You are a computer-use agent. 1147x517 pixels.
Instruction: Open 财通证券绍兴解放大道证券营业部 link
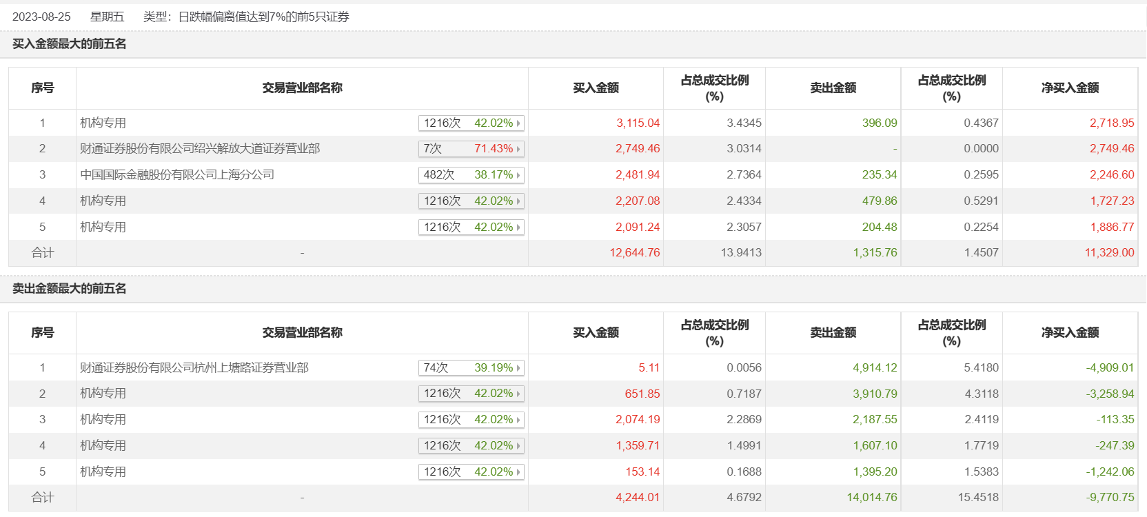[200, 149]
